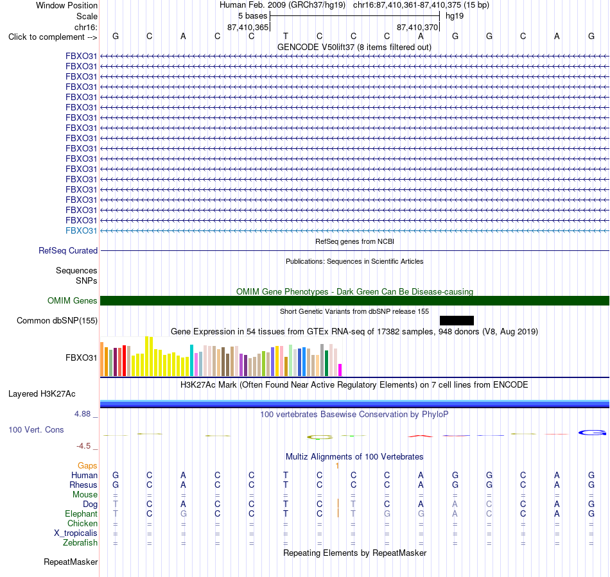Click the Human species label
This screenshot has height=577, width=610.
(x=84, y=475)
